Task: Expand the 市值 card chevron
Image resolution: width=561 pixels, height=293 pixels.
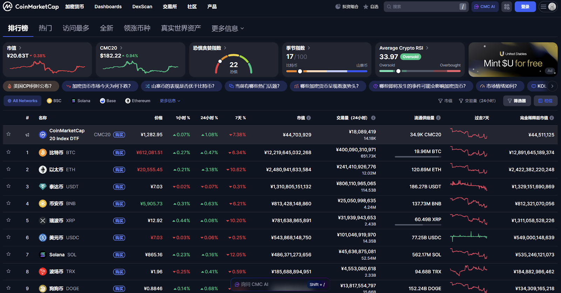Action: tap(20, 48)
